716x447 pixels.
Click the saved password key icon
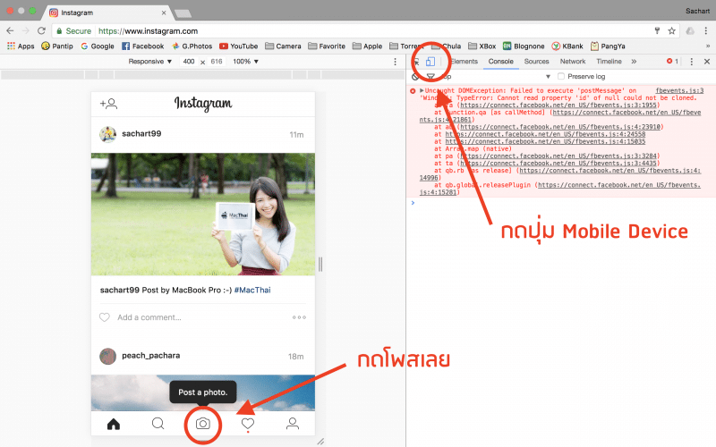tap(657, 30)
